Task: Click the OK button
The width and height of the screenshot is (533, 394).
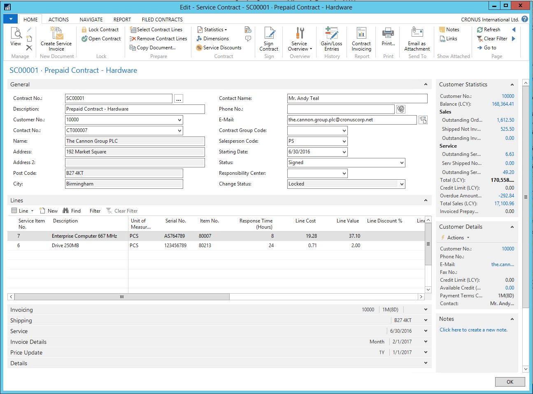Action: pyautogui.click(x=510, y=382)
